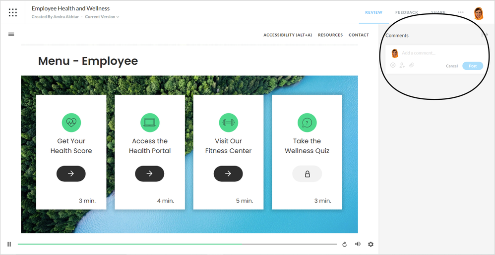The width and height of the screenshot is (495, 255).
Task: Click the heart rate Health Score icon
Action: (71, 123)
